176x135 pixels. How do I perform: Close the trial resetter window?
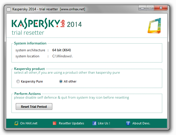[x=161, y=8]
